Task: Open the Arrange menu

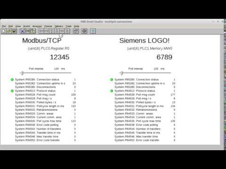Action: (37, 26)
